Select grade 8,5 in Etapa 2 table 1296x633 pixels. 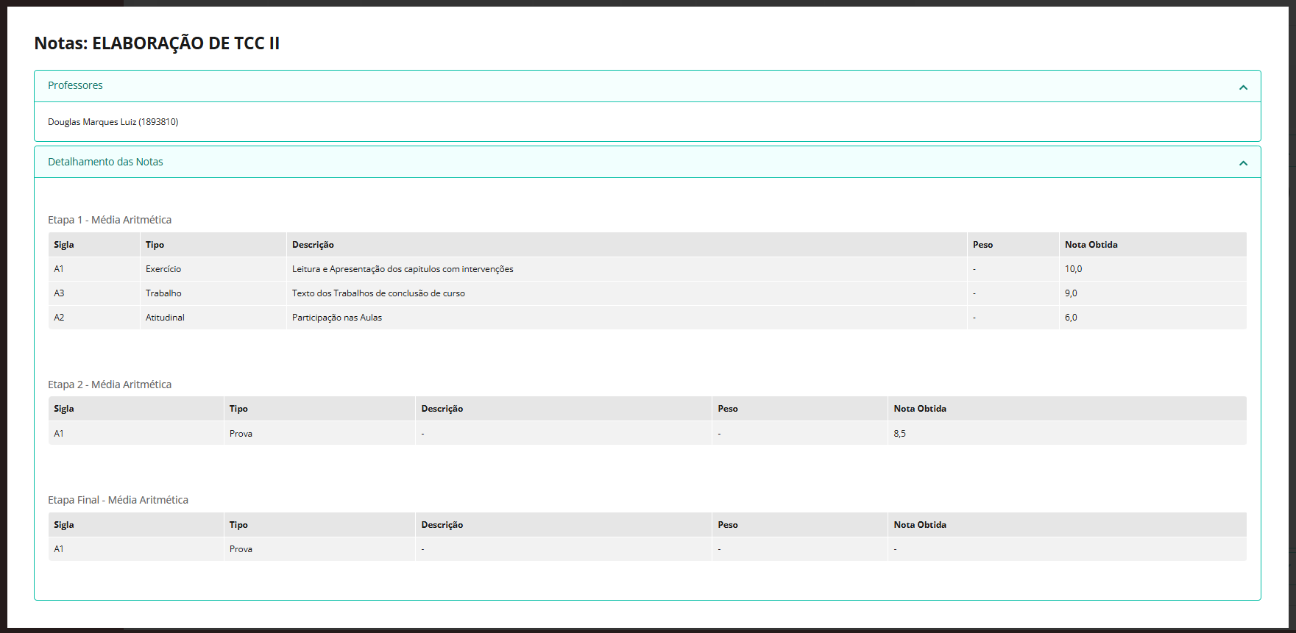(899, 434)
